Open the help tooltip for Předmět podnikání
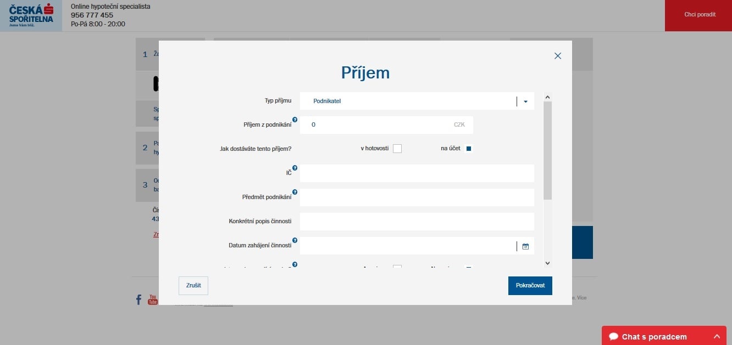 pyautogui.click(x=295, y=192)
